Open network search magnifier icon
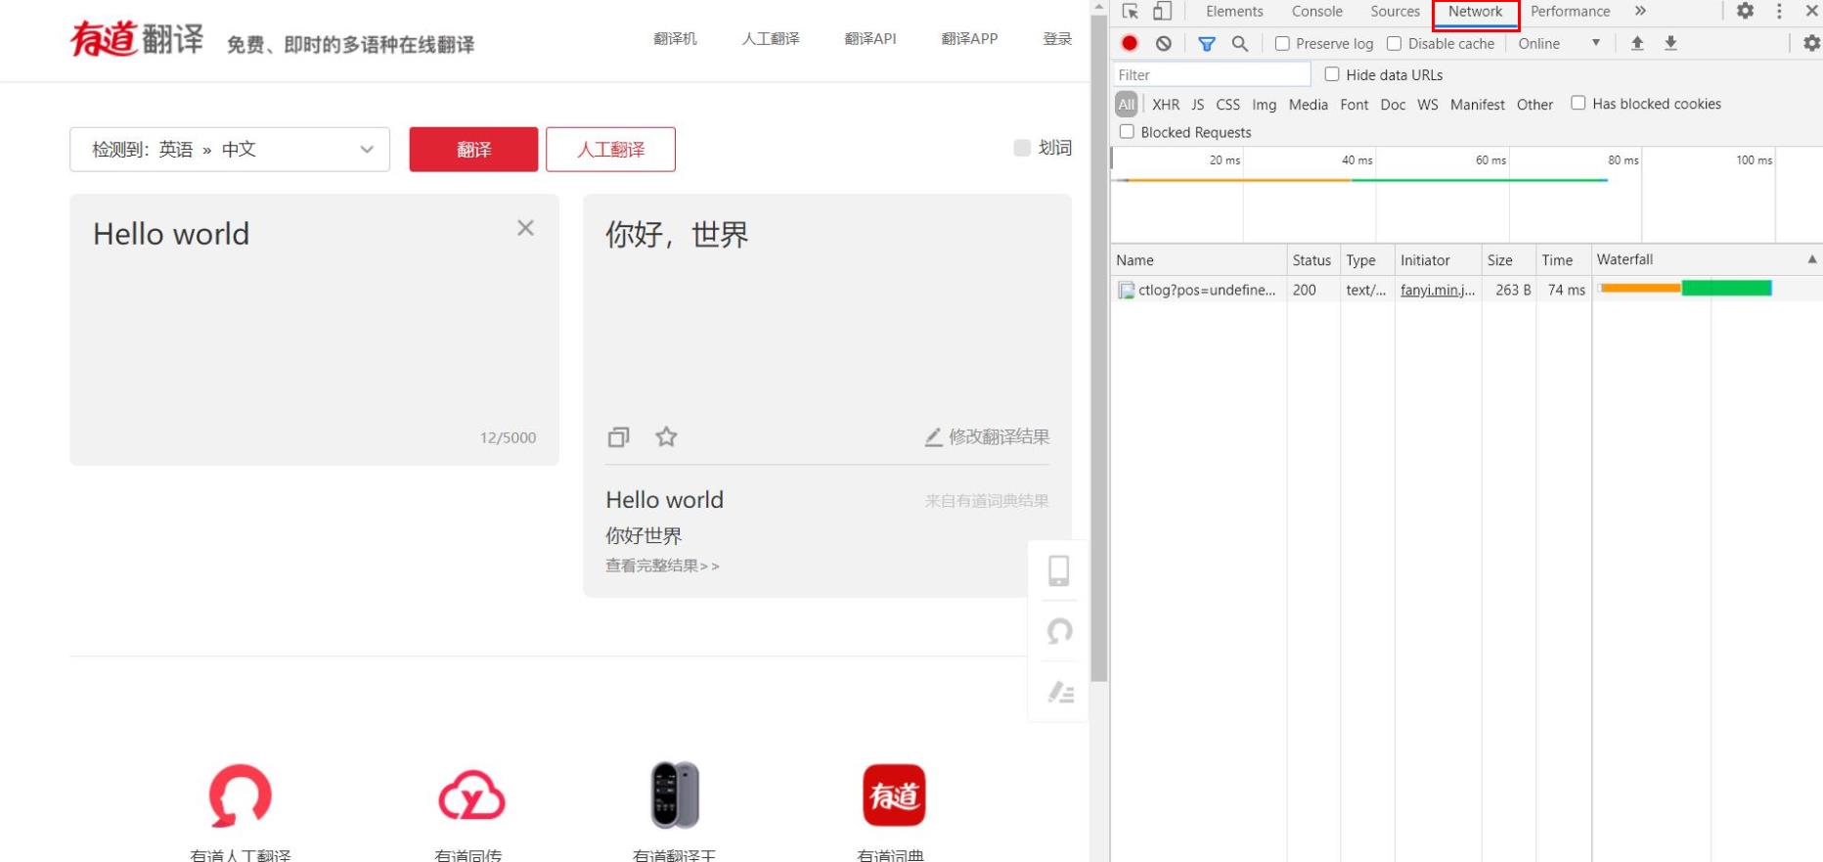Screen dimensions: 1823x862 click(1240, 43)
